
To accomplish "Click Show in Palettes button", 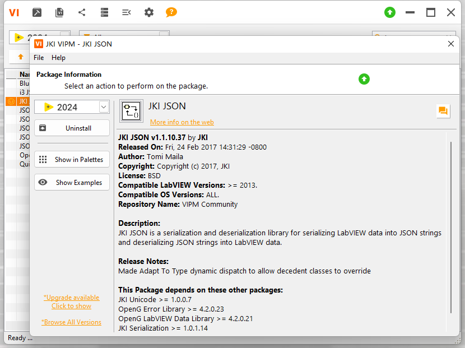I will click(x=72, y=159).
